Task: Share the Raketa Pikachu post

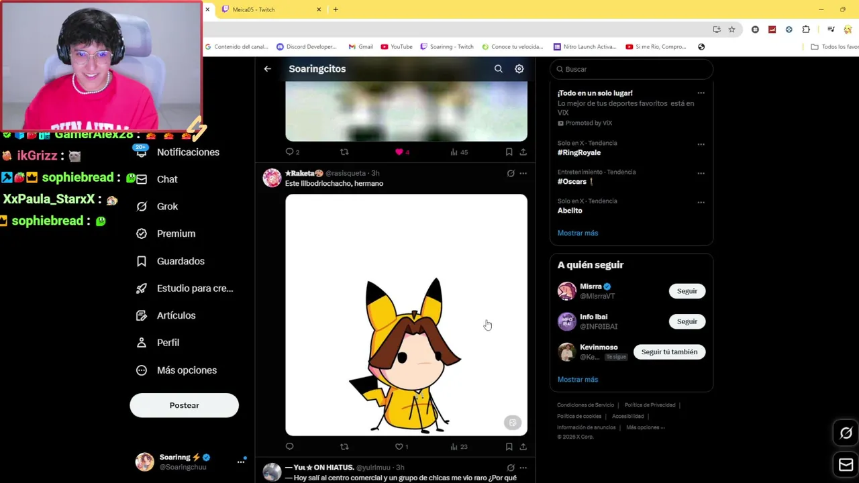Action: tap(523, 446)
